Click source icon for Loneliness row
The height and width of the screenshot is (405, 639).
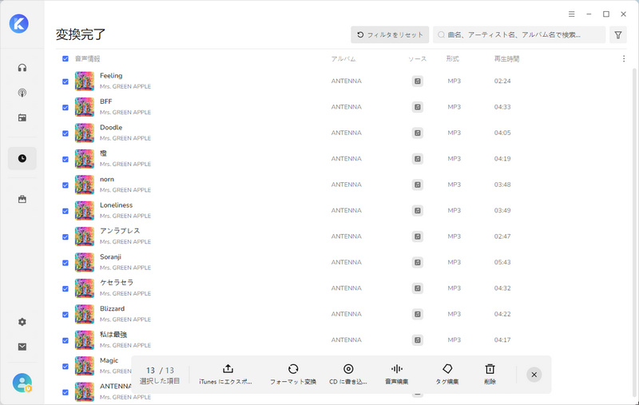point(417,211)
